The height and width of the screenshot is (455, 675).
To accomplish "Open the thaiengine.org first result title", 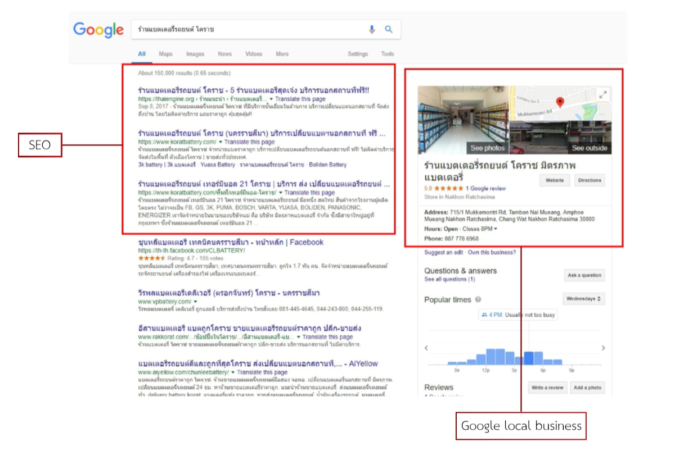I will (x=254, y=90).
